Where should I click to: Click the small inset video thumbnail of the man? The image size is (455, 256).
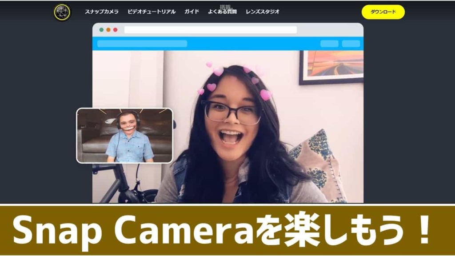coord(124,136)
